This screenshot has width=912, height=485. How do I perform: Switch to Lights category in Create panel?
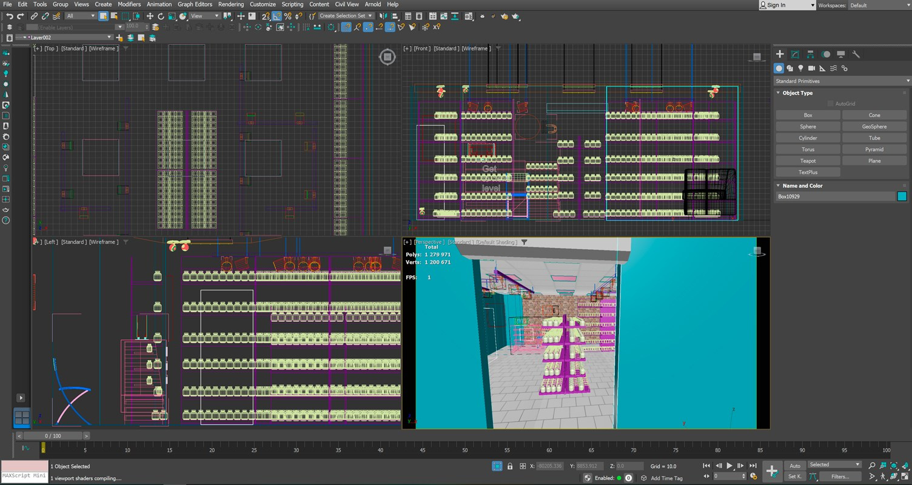[x=800, y=69]
